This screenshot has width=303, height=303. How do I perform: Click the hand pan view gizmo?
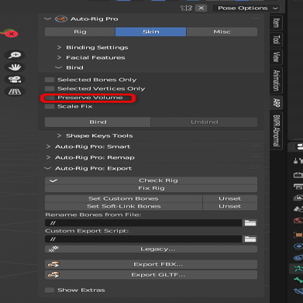tap(15, 67)
